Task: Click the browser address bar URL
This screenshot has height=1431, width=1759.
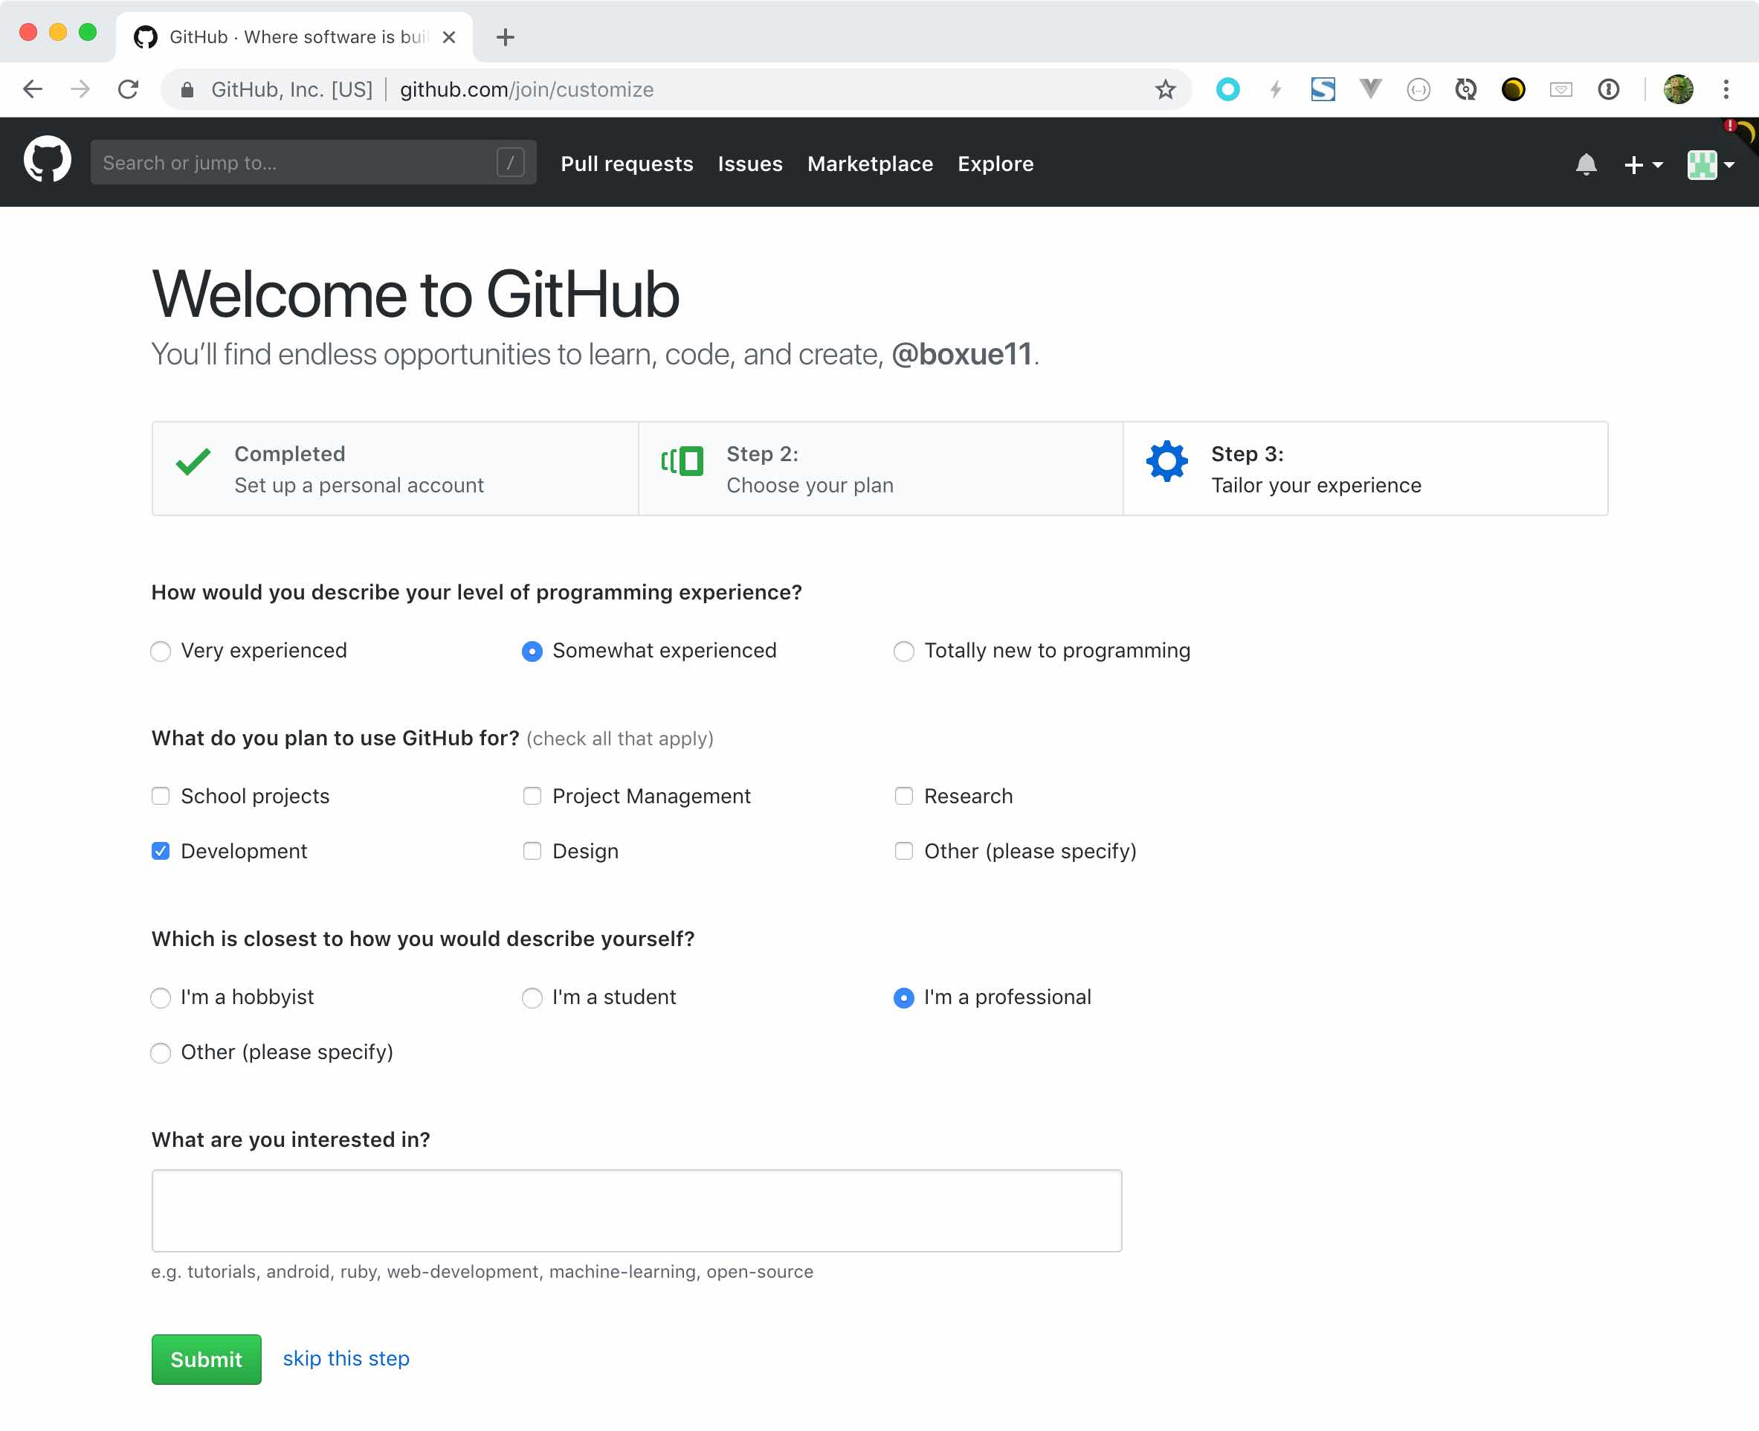Action: point(526,89)
